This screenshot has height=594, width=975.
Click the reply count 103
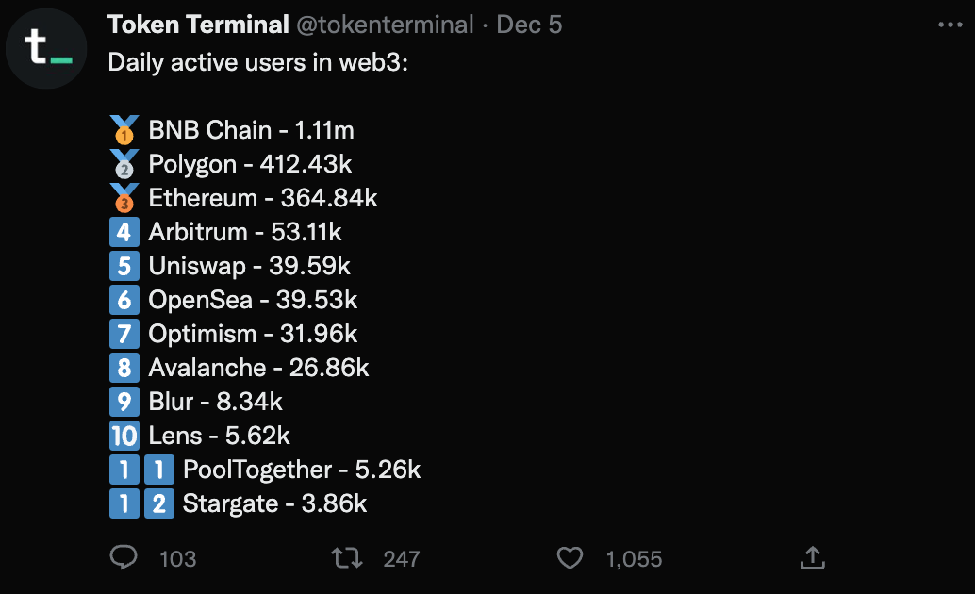tap(177, 559)
